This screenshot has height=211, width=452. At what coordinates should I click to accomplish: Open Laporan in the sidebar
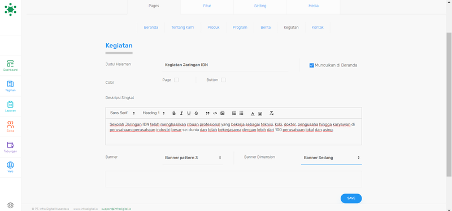pos(10,106)
